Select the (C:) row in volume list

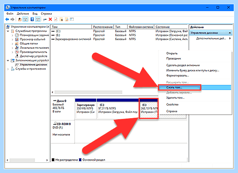tap(119, 31)
